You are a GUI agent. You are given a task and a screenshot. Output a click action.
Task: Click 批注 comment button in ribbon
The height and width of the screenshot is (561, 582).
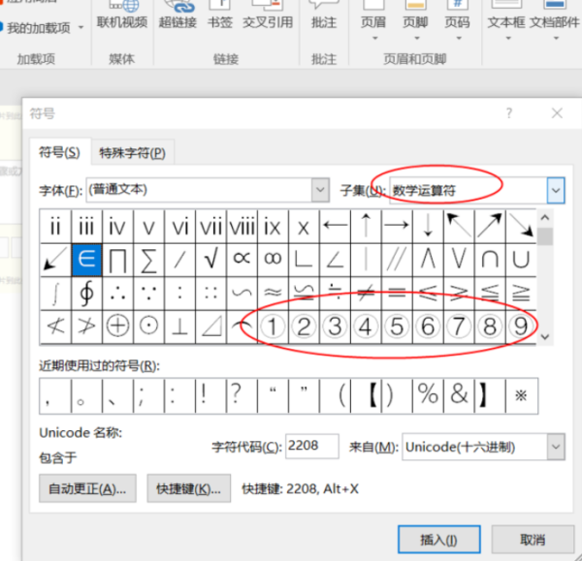(x=324, y=16)
